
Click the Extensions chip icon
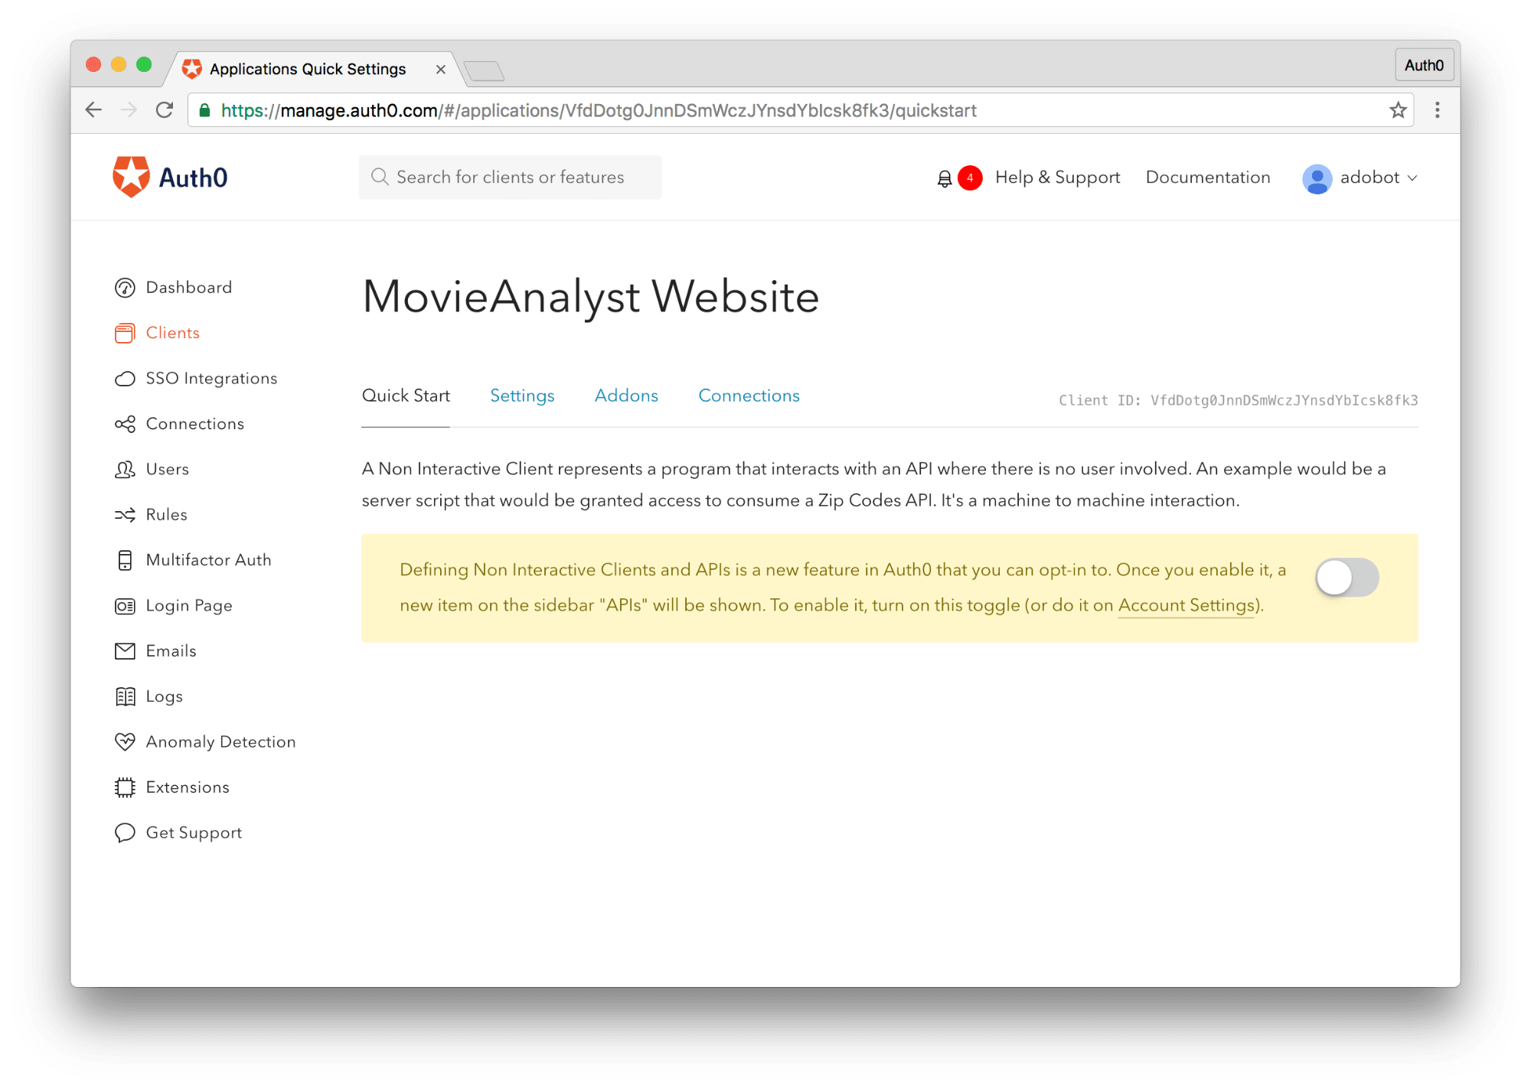coord(125,787)
